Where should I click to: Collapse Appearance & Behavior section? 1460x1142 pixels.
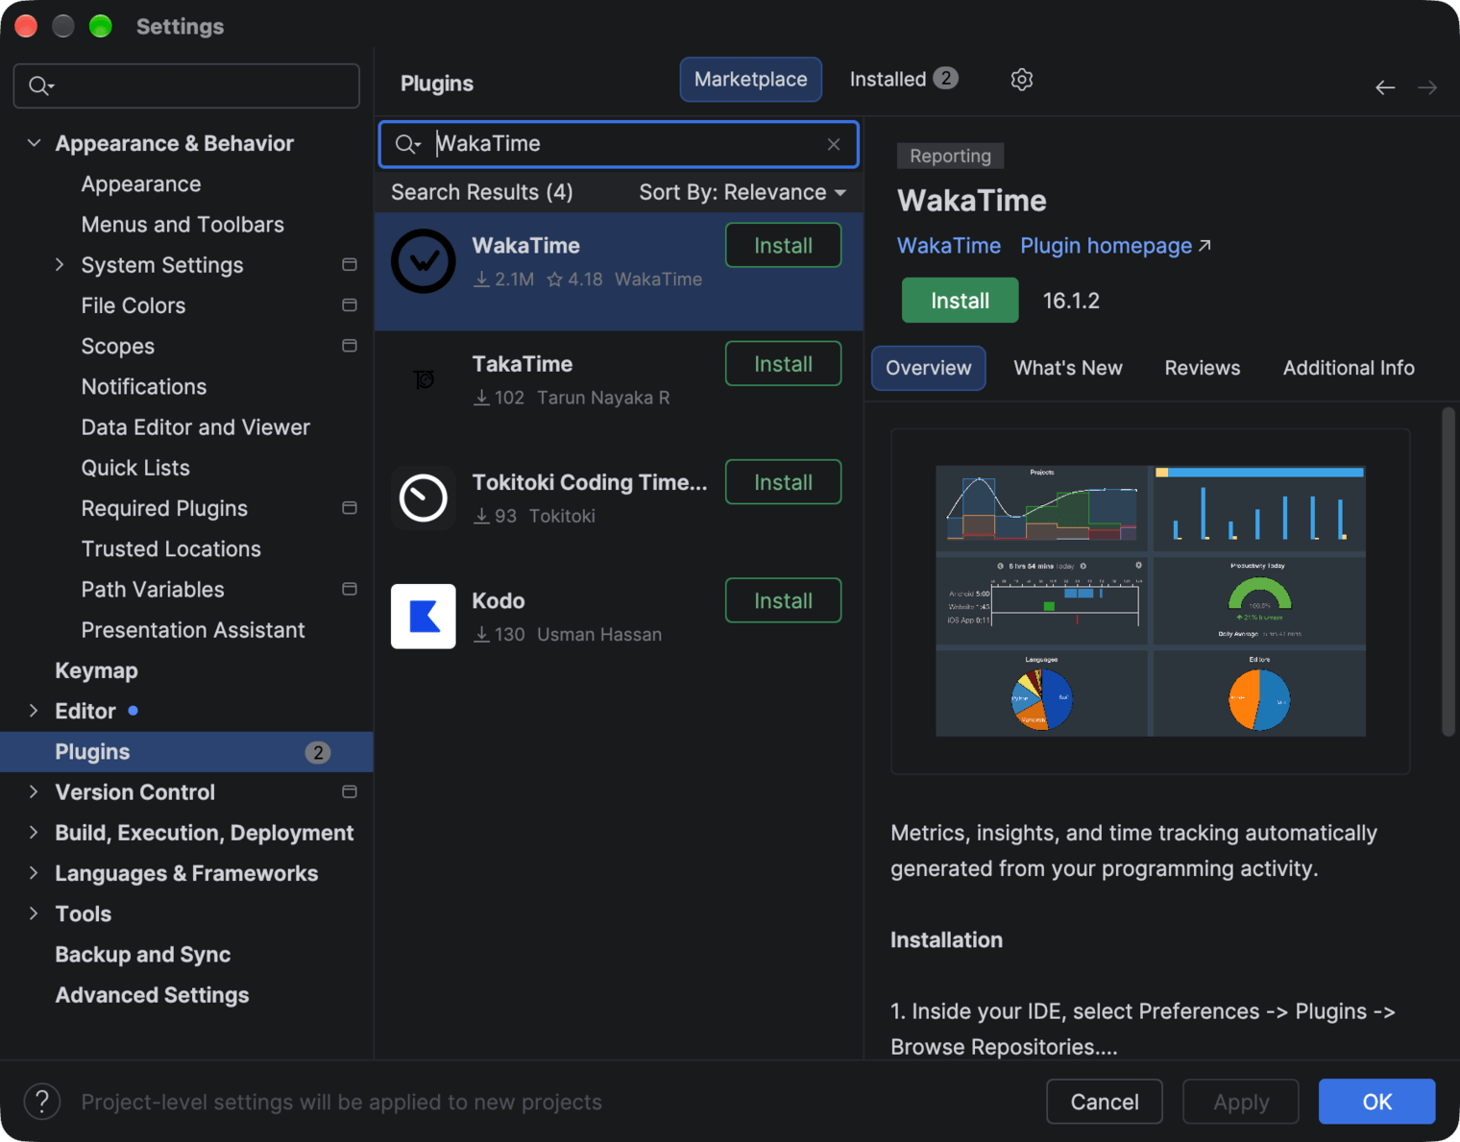(x=35, y=143)
